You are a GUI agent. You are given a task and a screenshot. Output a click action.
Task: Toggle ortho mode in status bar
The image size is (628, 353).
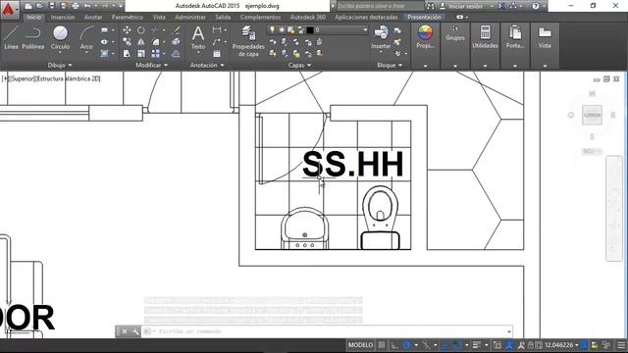pyautogui.click(x=394, y=345)
